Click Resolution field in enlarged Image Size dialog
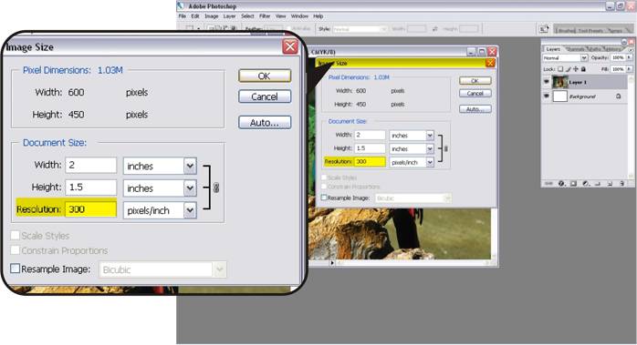637x345 pixels. tap(91, 209)
